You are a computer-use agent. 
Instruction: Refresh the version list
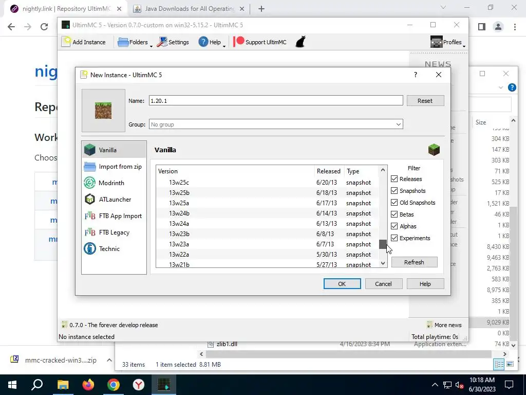coord(415,262)
